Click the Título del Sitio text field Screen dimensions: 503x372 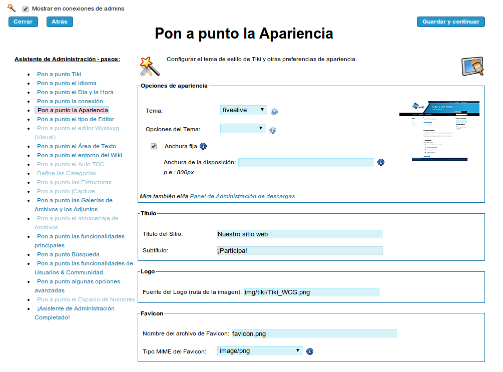[x=299, y=234]
